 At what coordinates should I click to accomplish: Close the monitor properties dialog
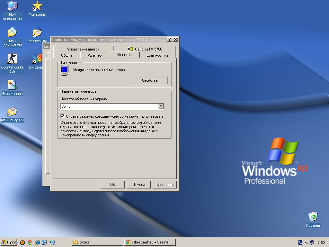[x=176, y=40]
